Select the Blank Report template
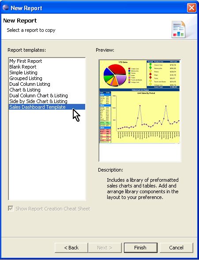 click(x=23, y=67)
